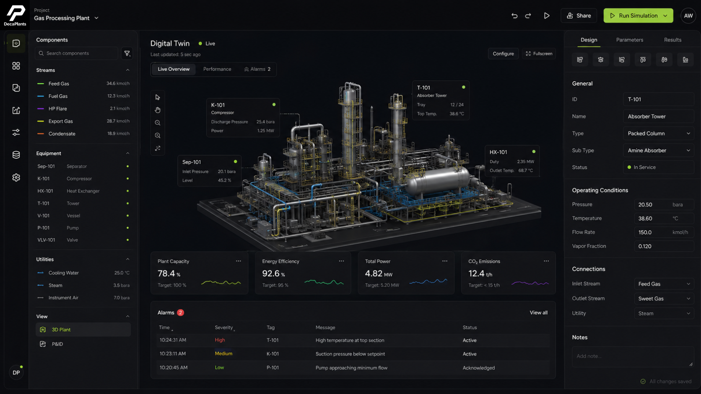Open the AW account avatar
The width and height of the screenshot is (701, 394).
point(688,15)
